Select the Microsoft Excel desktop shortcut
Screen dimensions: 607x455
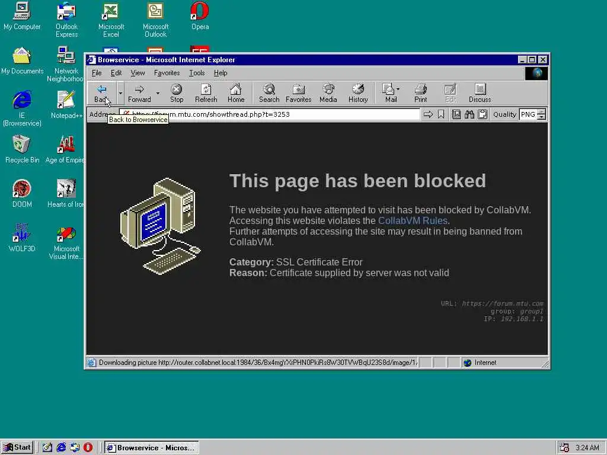pyautogui.click(x=111, y=20)
